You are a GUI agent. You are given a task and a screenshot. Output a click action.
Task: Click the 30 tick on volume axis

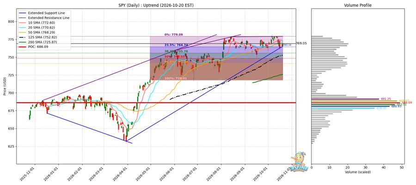point(366,167)
